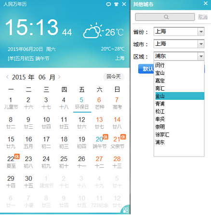Select July 1 建党节

pyautogui.click(x=46, y=182)
